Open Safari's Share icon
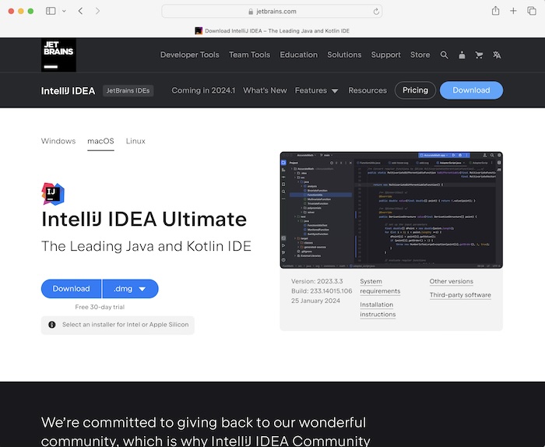 point(496,11)
